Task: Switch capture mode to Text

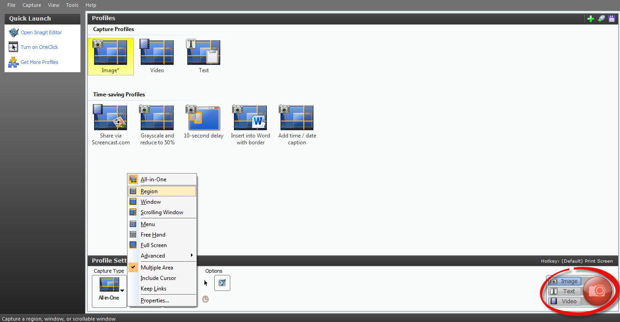Action: (565, 291)
